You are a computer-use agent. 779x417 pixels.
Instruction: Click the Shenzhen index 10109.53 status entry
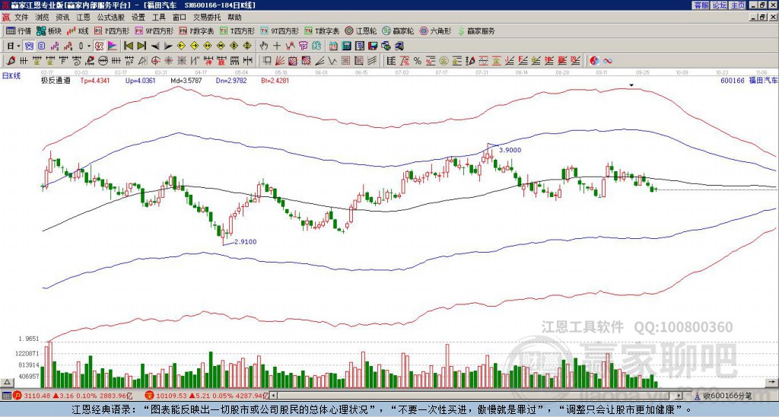pyautogui.click(x=208, y=396)
